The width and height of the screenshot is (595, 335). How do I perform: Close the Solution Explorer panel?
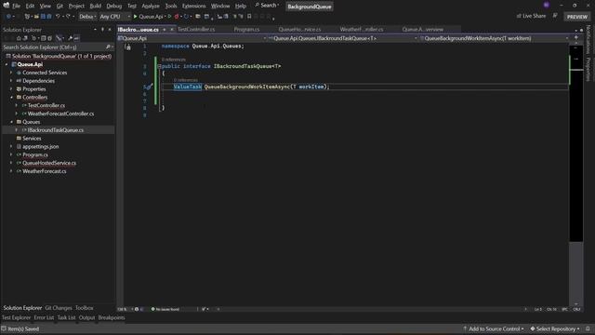coord(110,30)
